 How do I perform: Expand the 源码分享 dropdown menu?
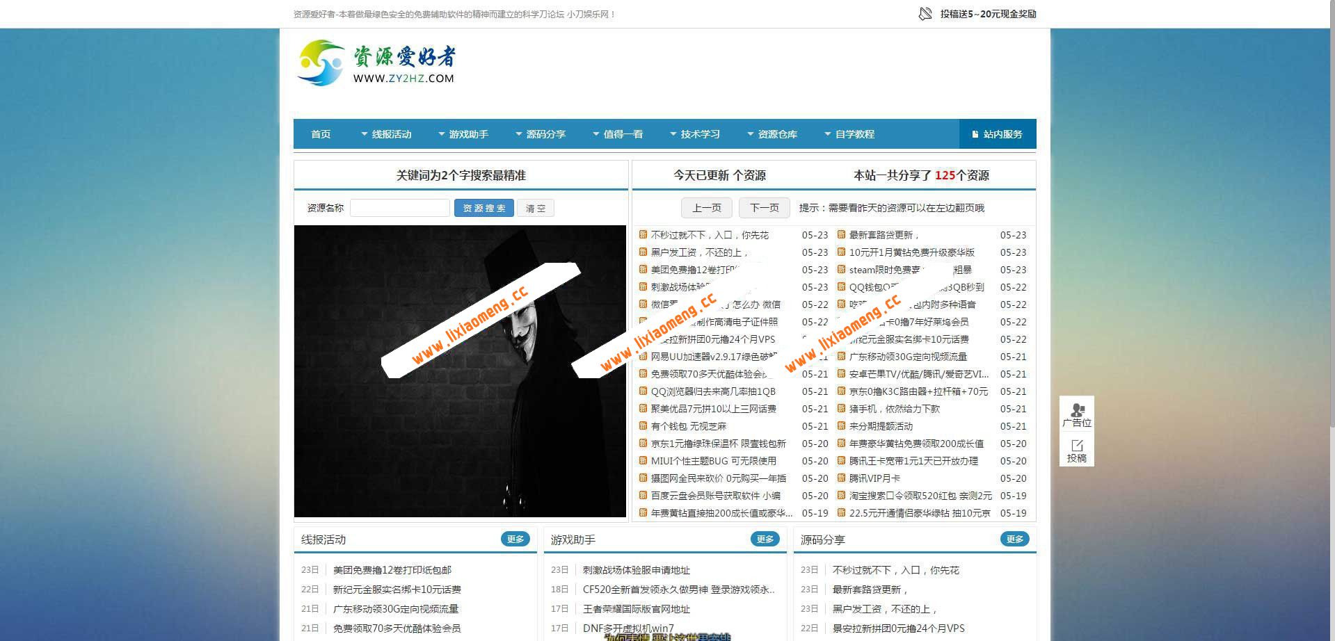point(541,134)
